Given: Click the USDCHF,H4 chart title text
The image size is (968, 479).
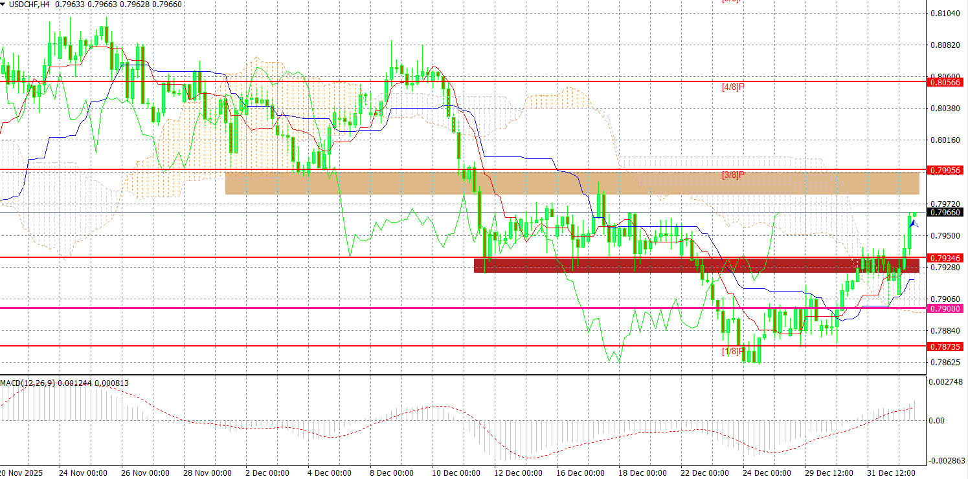Looking at the screenshot, I should (30, 5).
